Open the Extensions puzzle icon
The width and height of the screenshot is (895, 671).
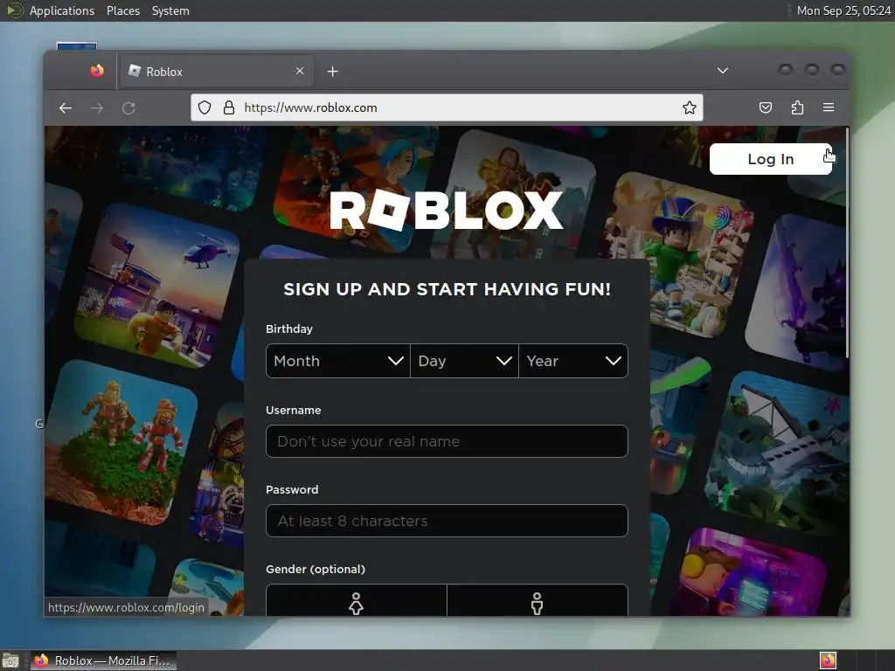click(x=797, y=107)
